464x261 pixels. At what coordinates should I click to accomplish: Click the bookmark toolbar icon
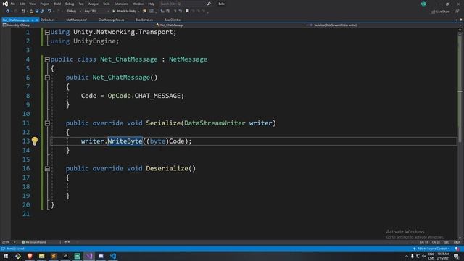click(187, 12)
